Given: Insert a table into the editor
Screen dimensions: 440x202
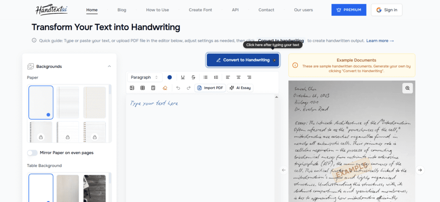Looking at the screenshot, I should (143, 88).
